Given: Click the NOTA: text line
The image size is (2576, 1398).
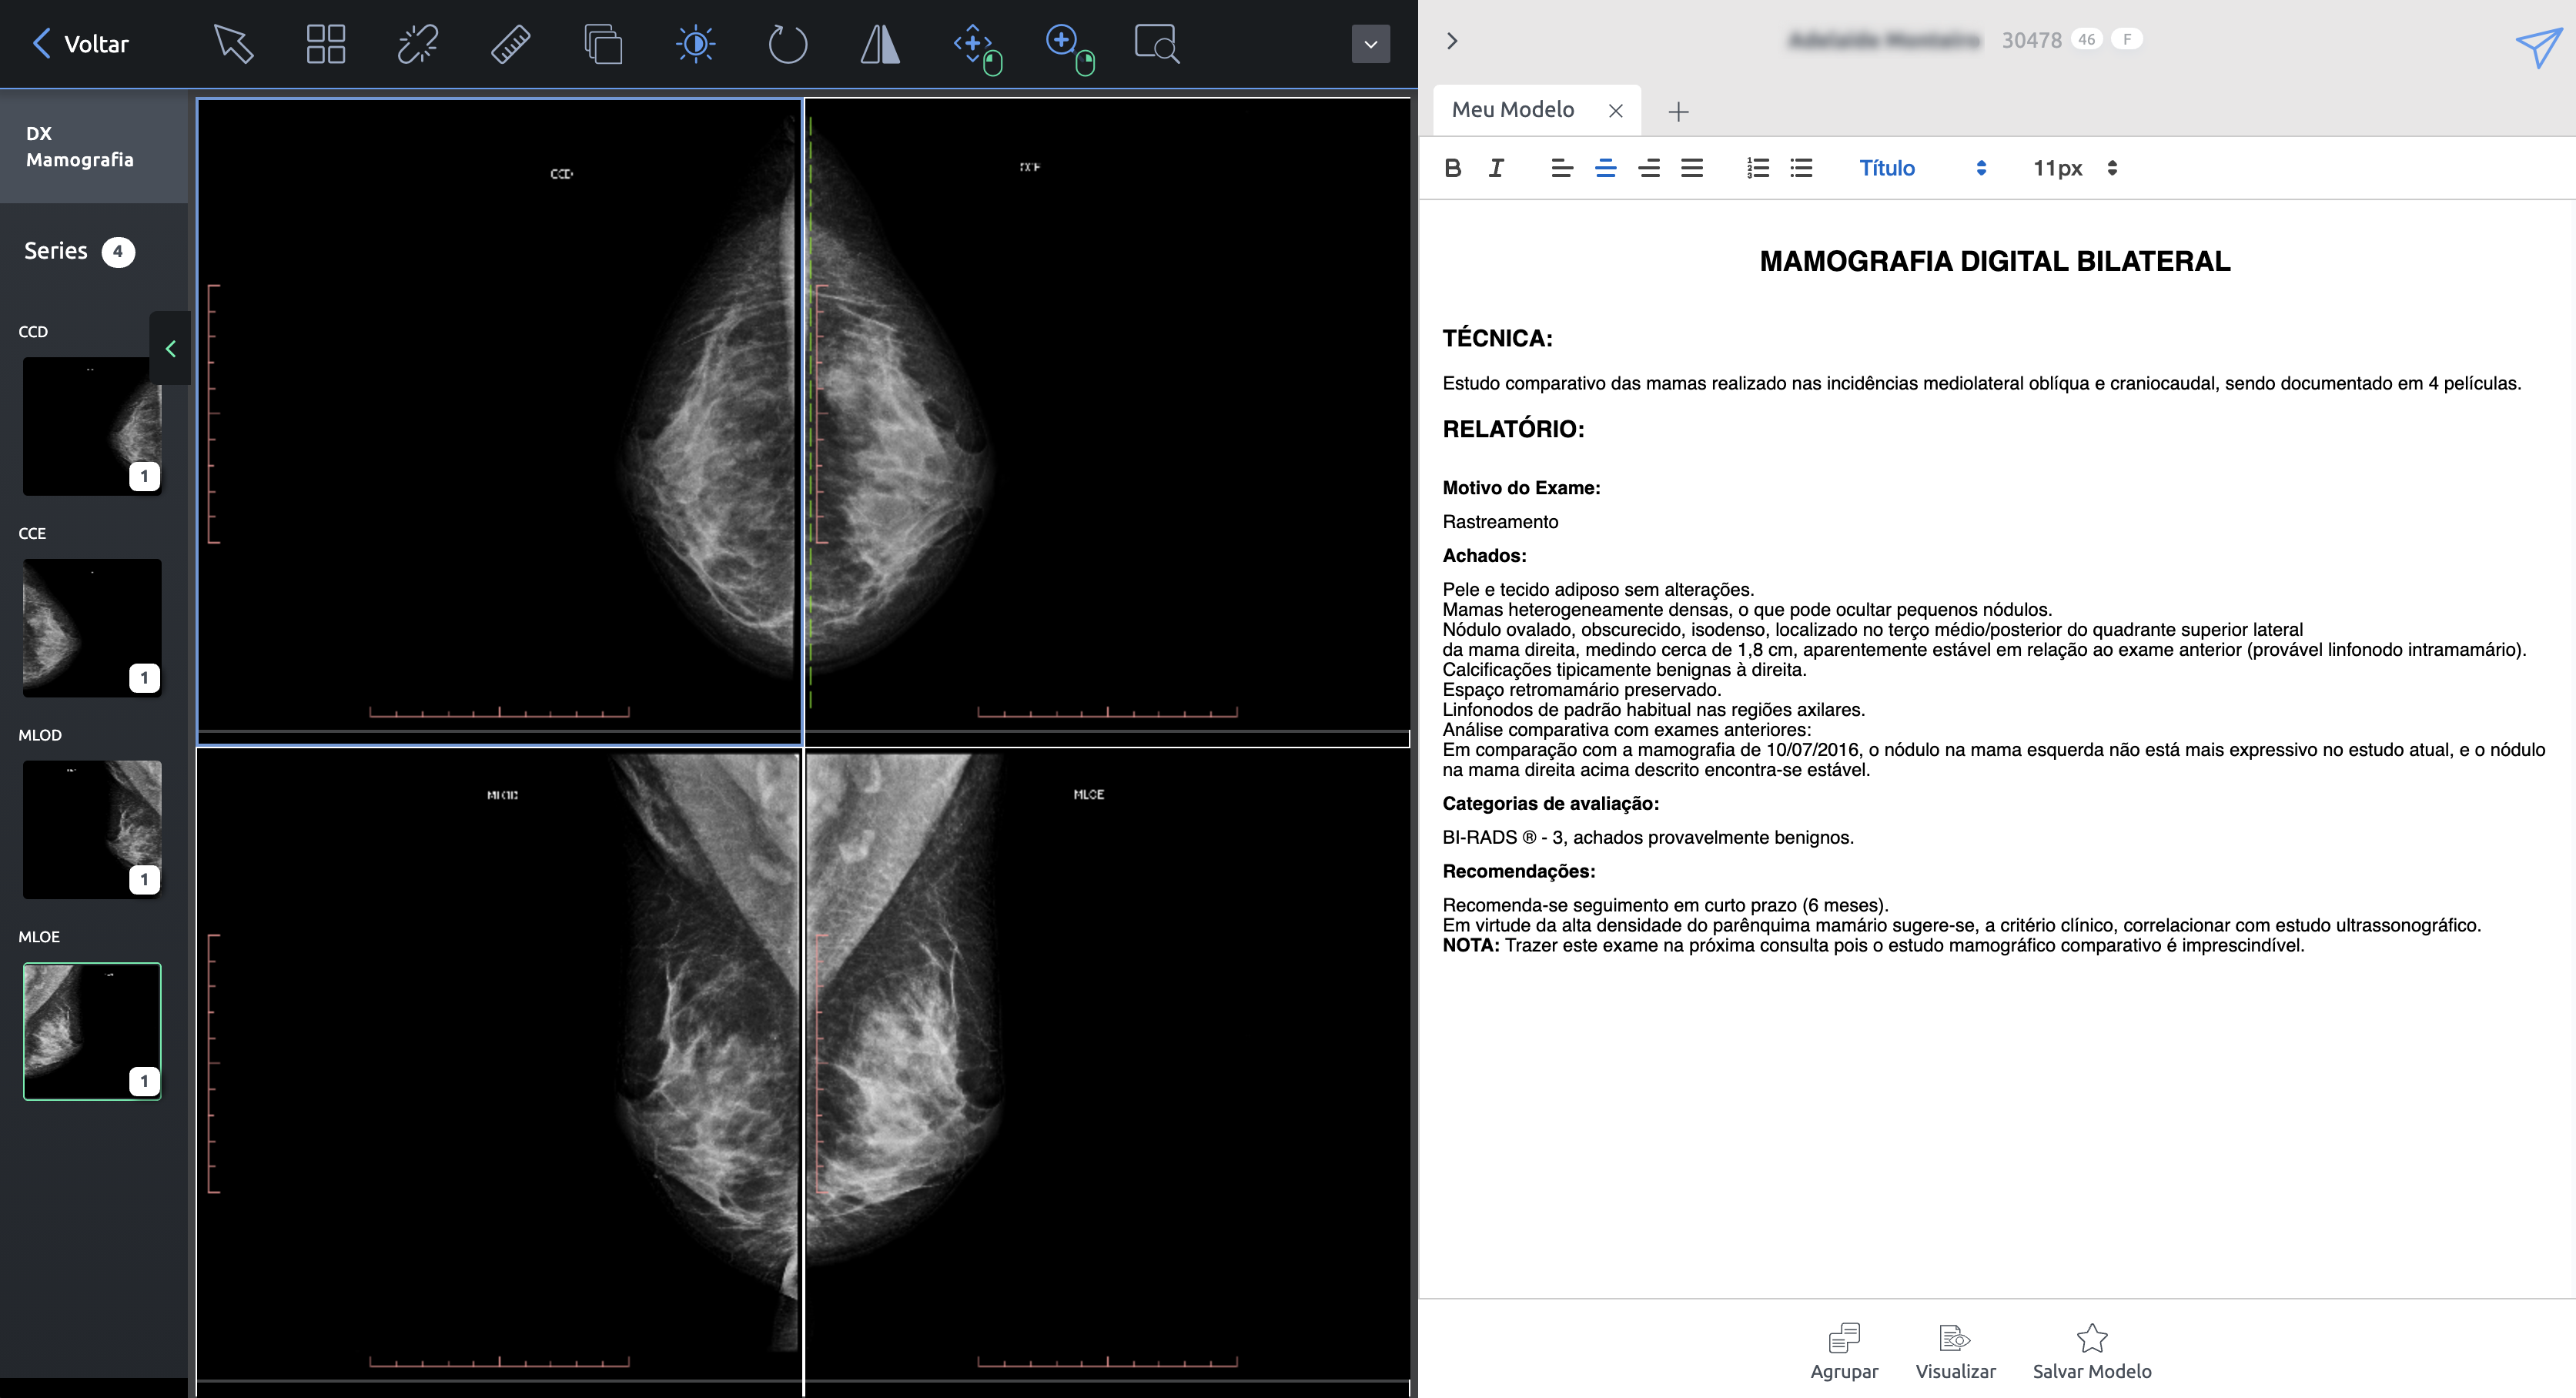Looking at the screenshot, I should [1873, 946].
